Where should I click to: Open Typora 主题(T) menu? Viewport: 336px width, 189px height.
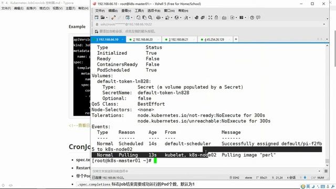[70, 8]
